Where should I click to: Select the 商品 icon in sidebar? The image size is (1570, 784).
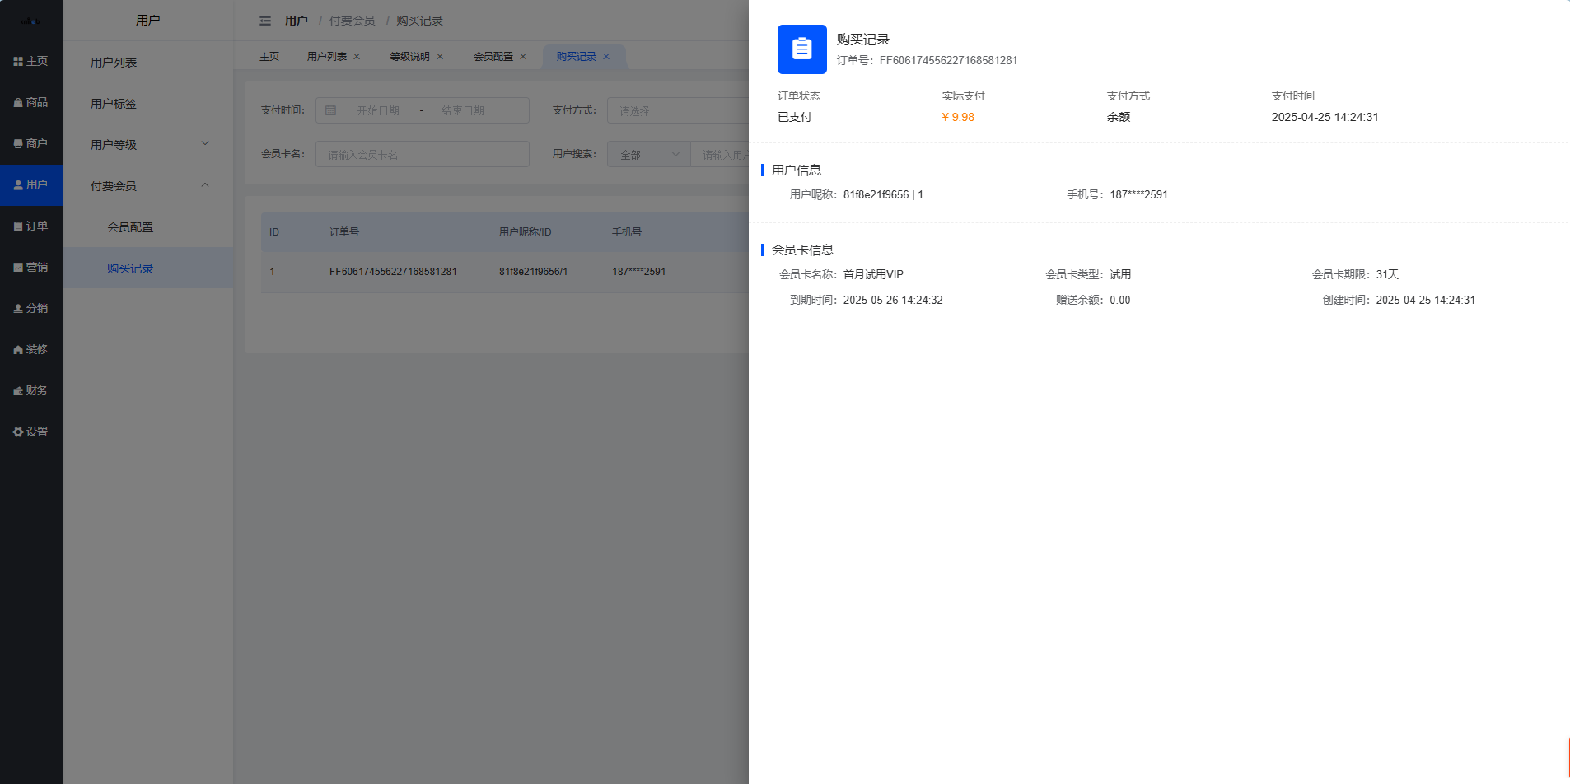tap(31, 102)
